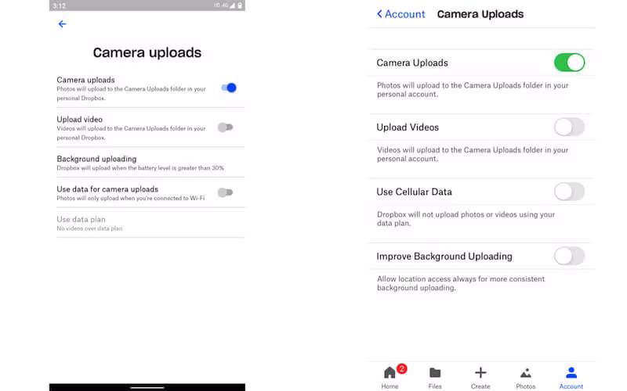Image resolution: width=627 pixels, height=391 pixels.
Task: Tap the red 2 badge on Home
Action: point(402,368)
